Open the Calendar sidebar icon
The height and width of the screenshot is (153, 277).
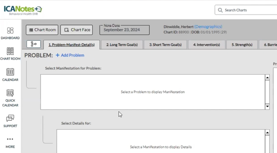(x=10, y=72)
